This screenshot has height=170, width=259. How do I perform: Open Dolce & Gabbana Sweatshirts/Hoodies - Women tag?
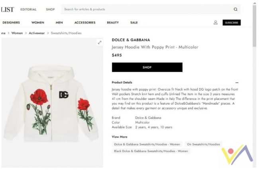pos(147,144)
